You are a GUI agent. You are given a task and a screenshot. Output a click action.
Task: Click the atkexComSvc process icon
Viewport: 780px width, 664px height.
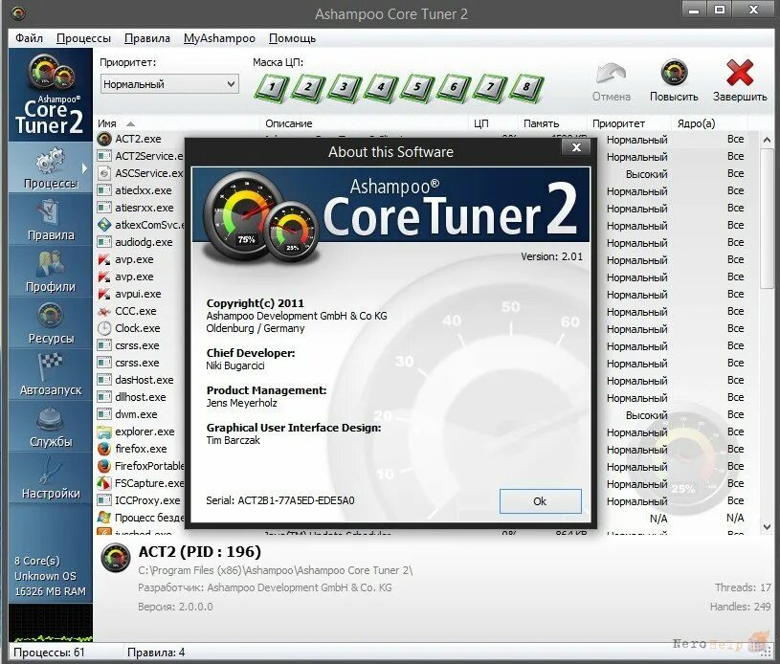[x=104, y=225]
